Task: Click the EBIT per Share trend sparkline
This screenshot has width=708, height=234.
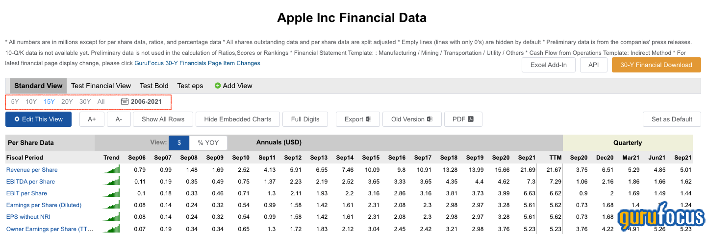Action: pos(111,193)
